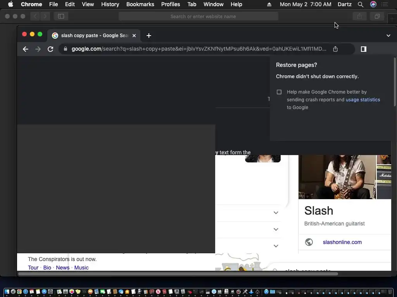Reload the Google search page

point(50,49)
